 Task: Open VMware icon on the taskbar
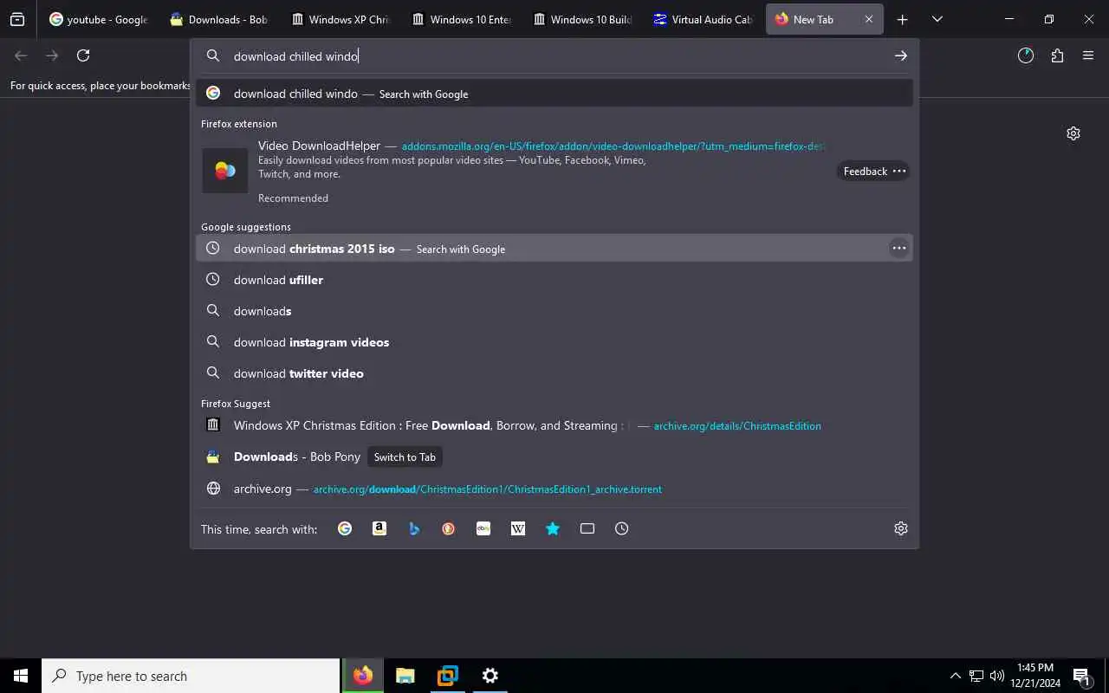click(x=448, y=676)
